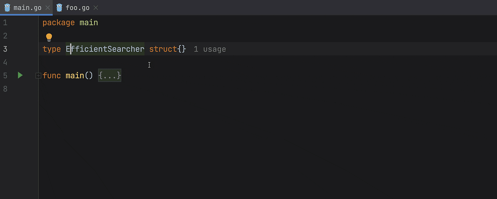Click the yellow lightbulb intention icon
The width and height of the screenshot is (497, 199).
tap(49, 37)
